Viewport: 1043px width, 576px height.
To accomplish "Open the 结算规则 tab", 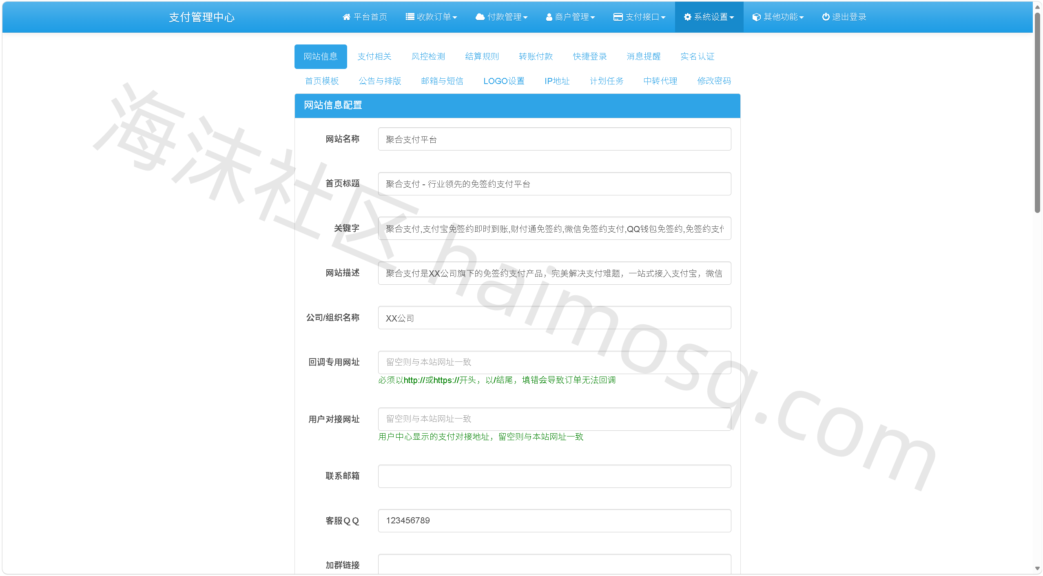I will click(x=482, y=56).
